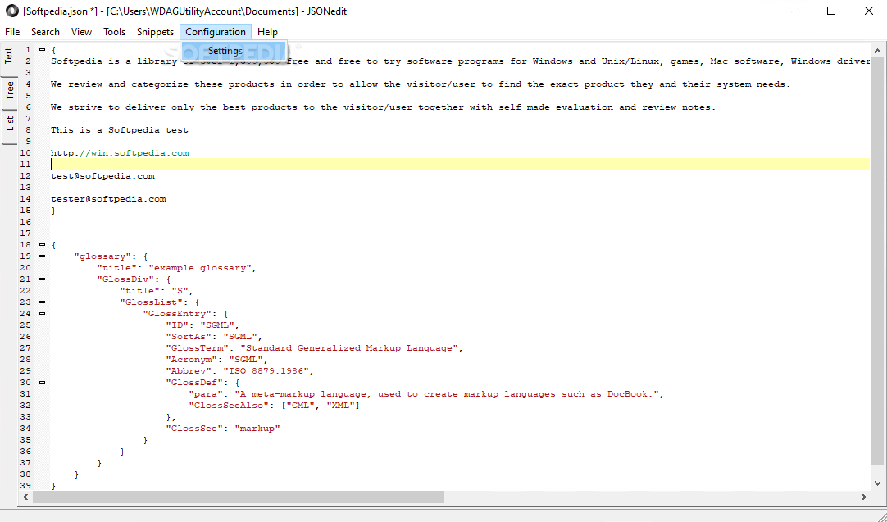The height and width of the screenshot is (522, 887).
Task: Collapse the GlossList fold on line 23
Action: click(42, 302)
